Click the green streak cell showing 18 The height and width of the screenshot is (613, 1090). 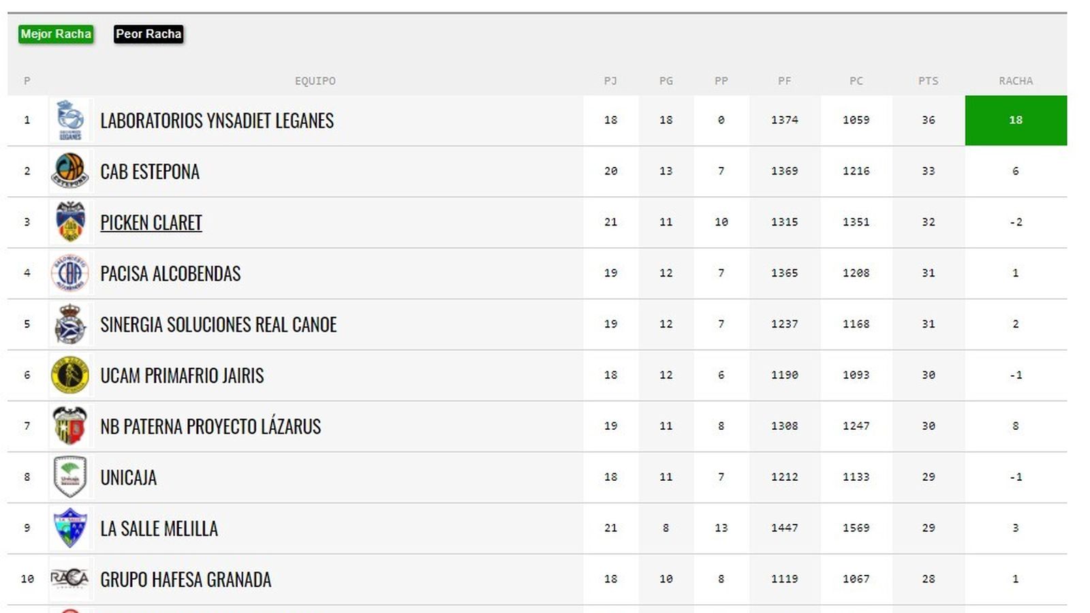point(1015,120)
